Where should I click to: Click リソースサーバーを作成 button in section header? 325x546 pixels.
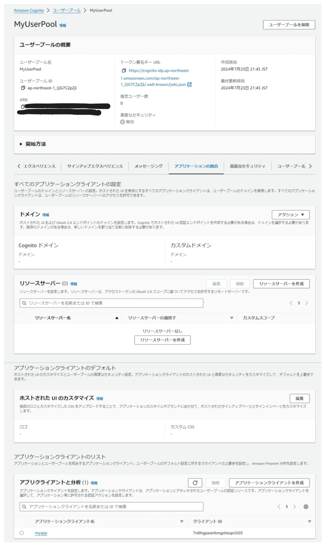point(281,284)
